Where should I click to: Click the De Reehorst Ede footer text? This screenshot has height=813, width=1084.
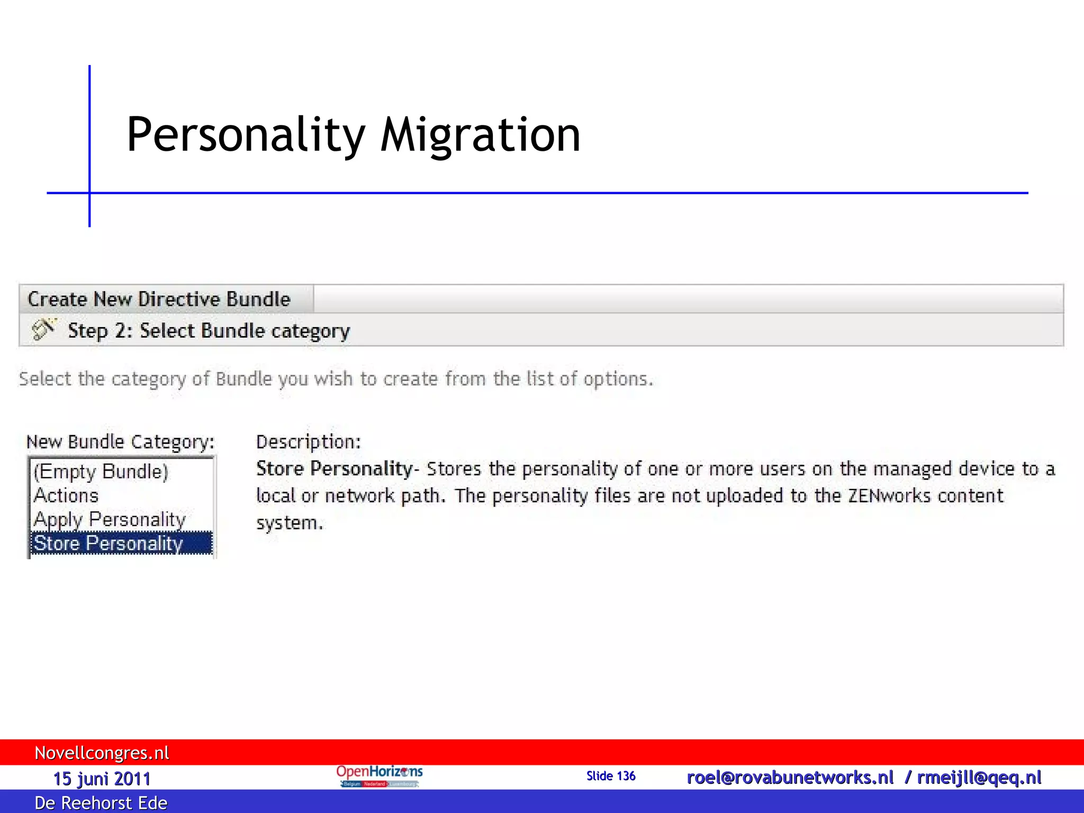tap(101, 803)
